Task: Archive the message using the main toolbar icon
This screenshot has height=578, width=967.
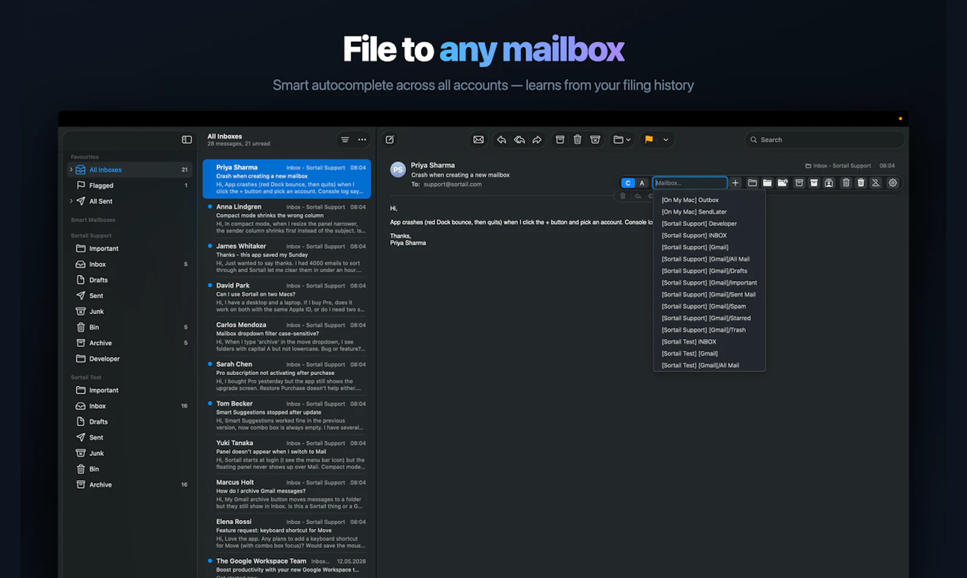Action: 560,140
